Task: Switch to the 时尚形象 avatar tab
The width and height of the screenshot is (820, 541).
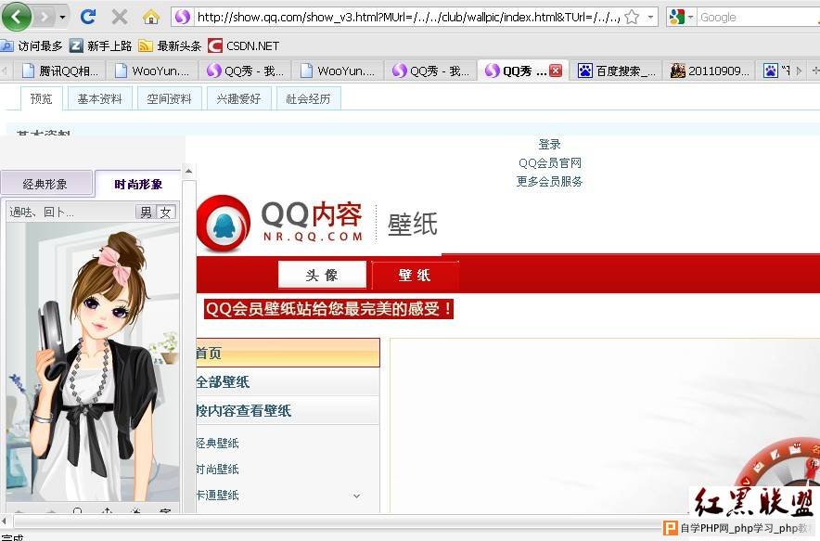Action: [138, 184]
